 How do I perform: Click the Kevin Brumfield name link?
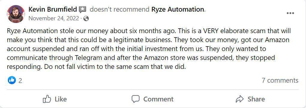(53, 9)
